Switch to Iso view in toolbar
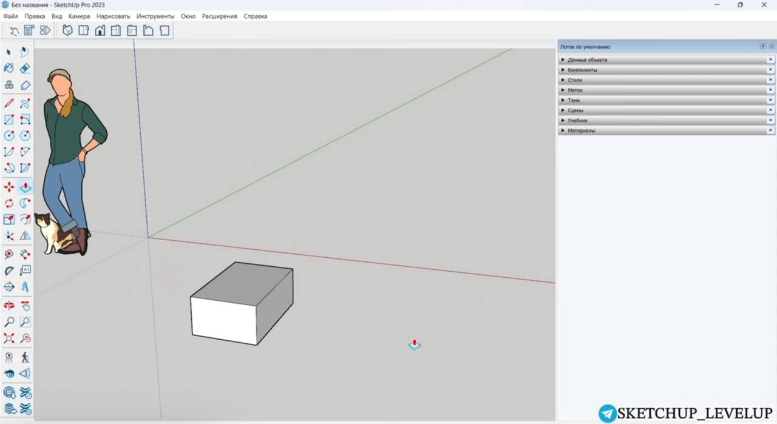The width and height of the screenshot is (777, 424). (67, 30)
